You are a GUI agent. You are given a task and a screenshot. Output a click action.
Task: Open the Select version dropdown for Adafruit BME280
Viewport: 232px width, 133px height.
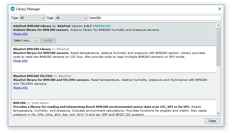26,40
